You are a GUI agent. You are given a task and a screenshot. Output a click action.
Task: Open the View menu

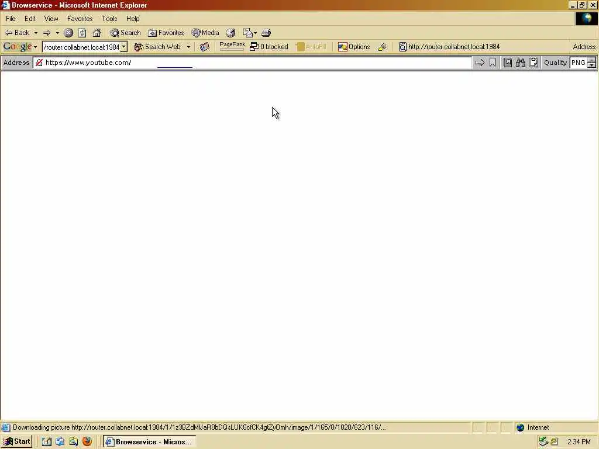(51, 18)
